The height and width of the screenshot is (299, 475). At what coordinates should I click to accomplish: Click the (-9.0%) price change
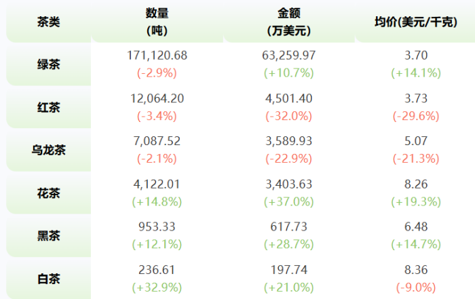coord(415,287)
